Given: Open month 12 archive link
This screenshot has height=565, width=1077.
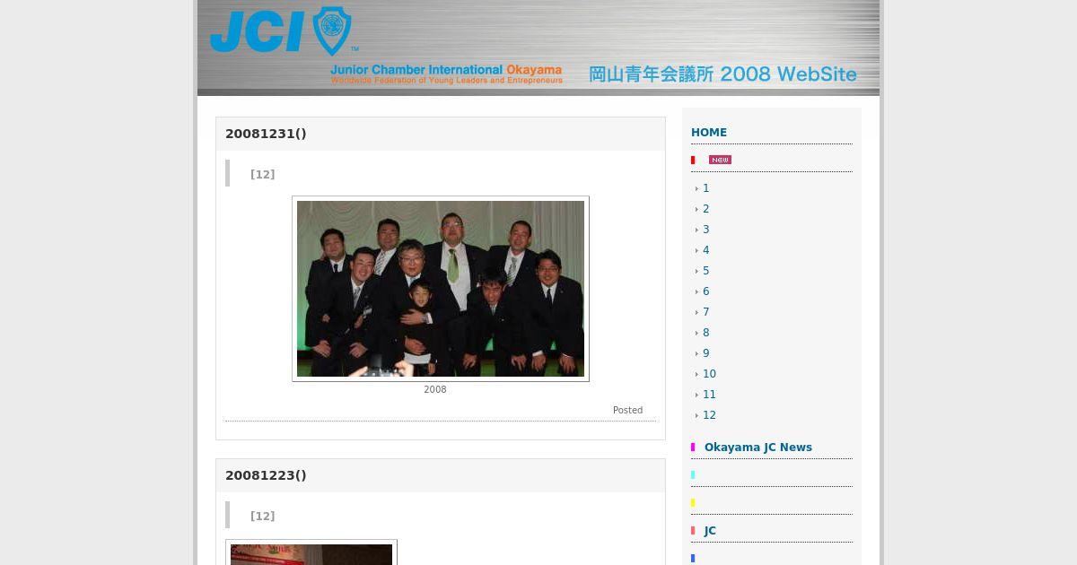Looking at the screenshot, I should [x=709, y=415].
